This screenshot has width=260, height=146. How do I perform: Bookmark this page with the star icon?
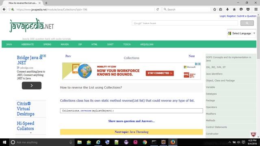pos(214,9)
